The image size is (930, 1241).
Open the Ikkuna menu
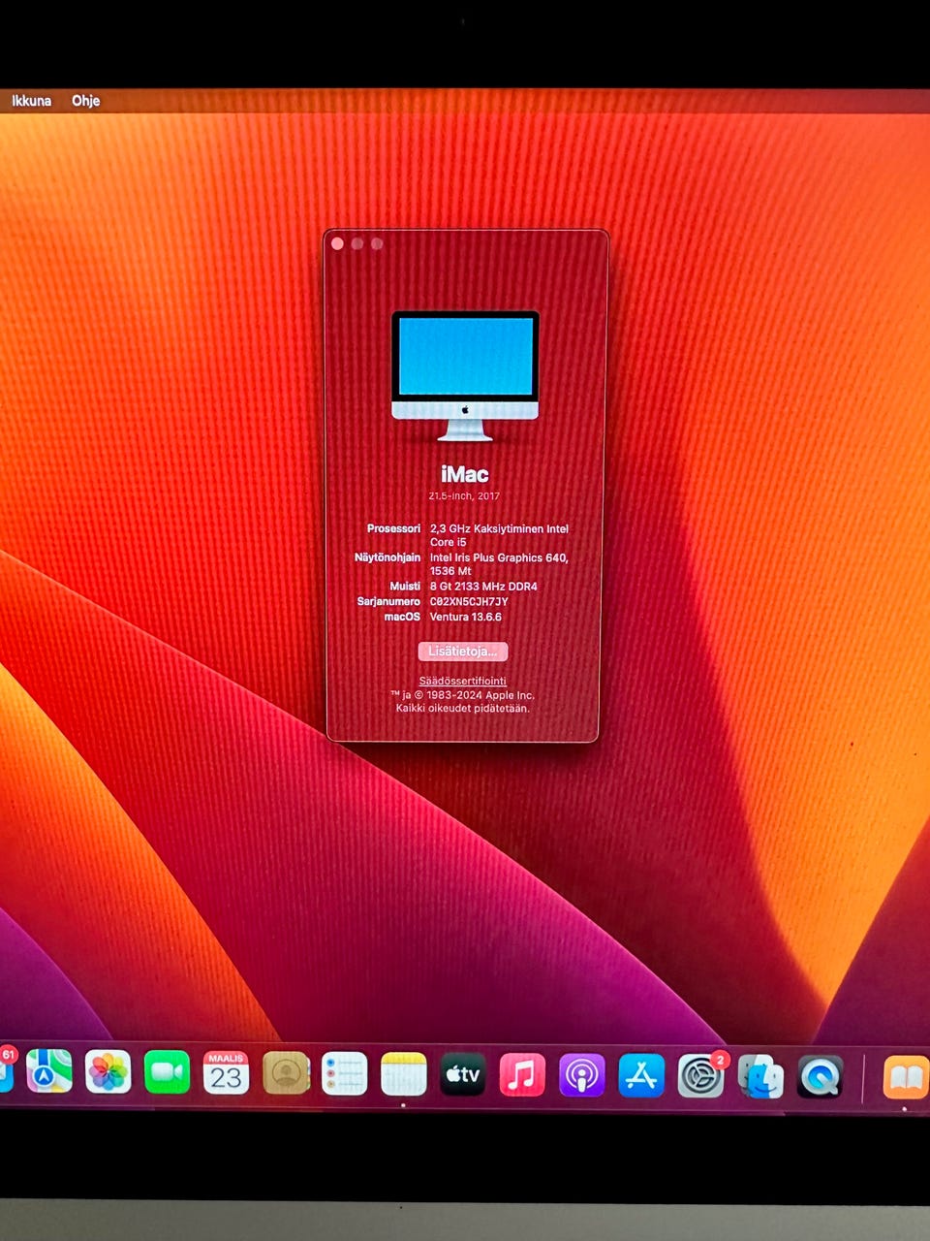pyautogui.click(x=31, y=100)
